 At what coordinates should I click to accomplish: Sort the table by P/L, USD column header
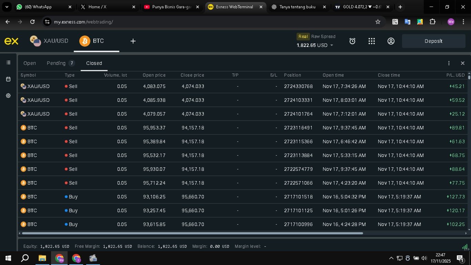pos(455,75)
